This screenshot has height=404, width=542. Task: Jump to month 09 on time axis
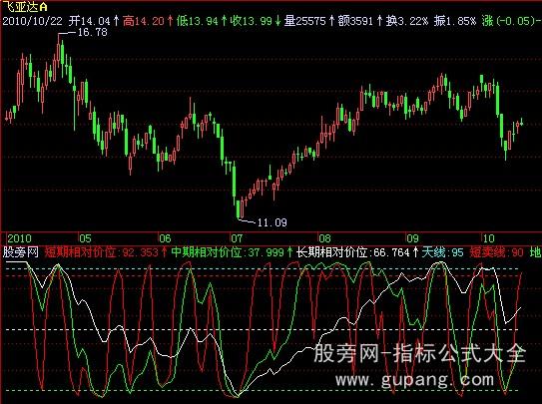point(412,238)
